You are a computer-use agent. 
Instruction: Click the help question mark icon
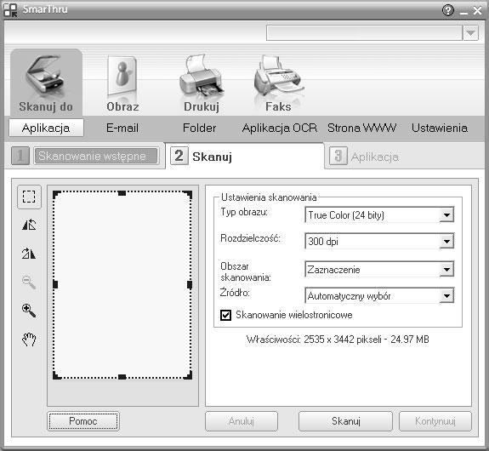click(448, 10)
